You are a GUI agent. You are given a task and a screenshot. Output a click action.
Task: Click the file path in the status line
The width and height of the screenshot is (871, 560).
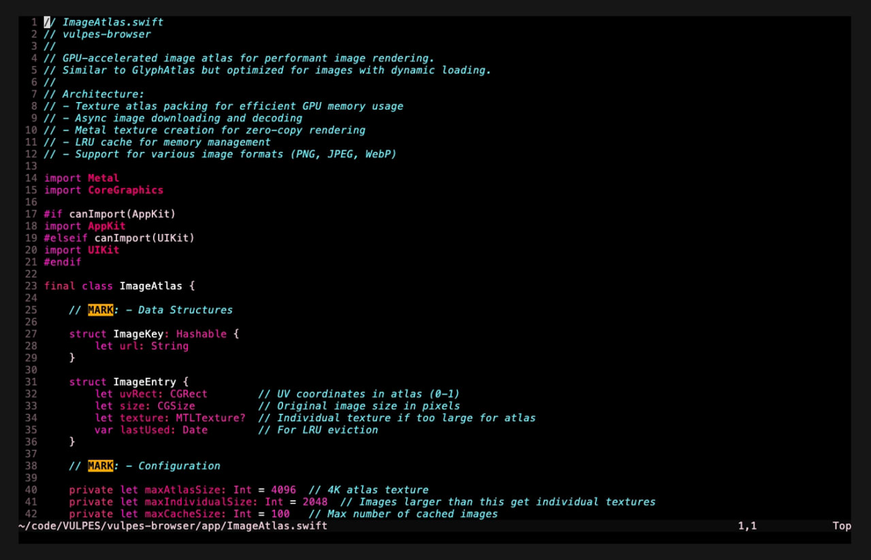pyautogui.click(x=173, y=526)
